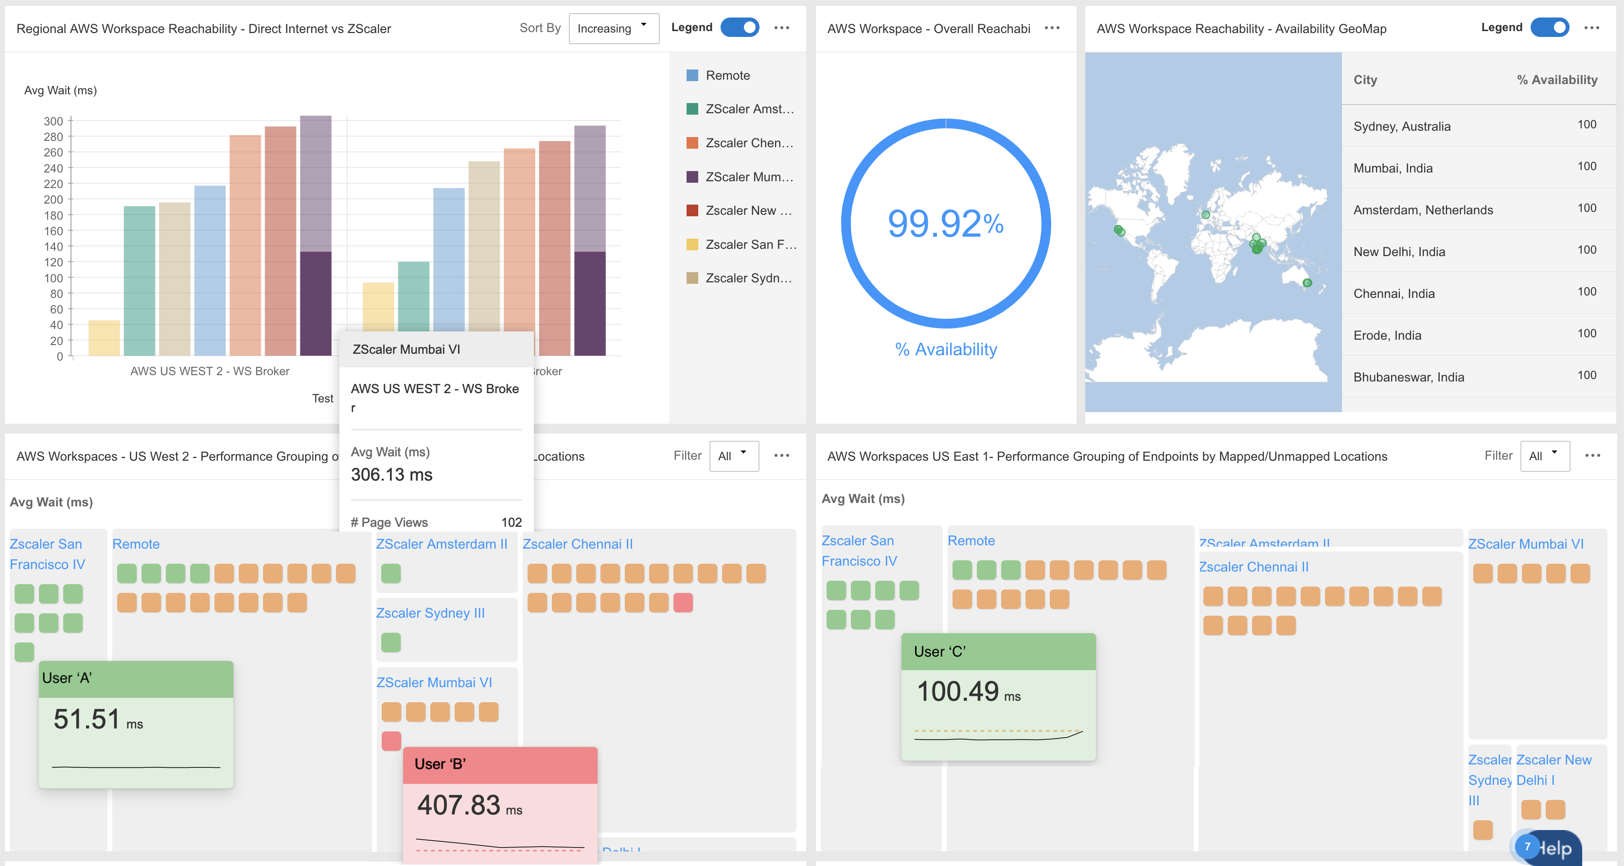1624x866 pixels.
Task: Click the green tile under Zscaler Sydney III
Action: [x=391, y=642]
